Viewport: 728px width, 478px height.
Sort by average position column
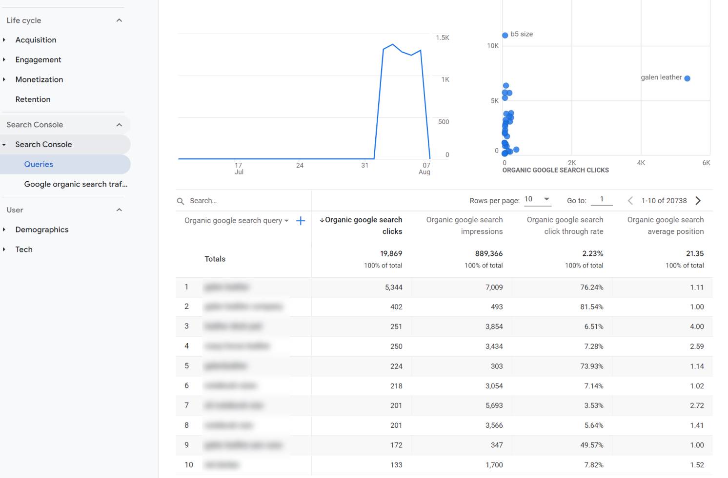(666, 226)
